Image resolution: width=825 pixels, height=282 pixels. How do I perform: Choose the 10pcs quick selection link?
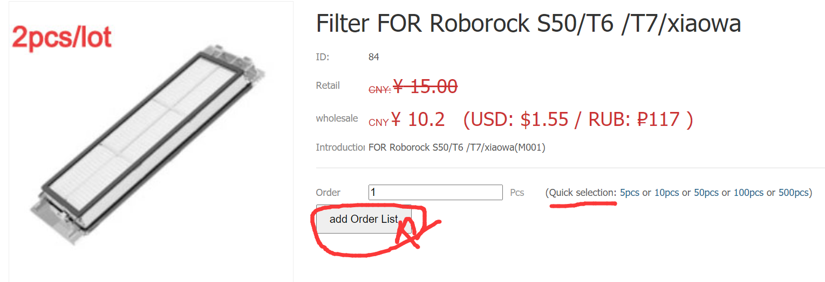[x=667, y=193]
